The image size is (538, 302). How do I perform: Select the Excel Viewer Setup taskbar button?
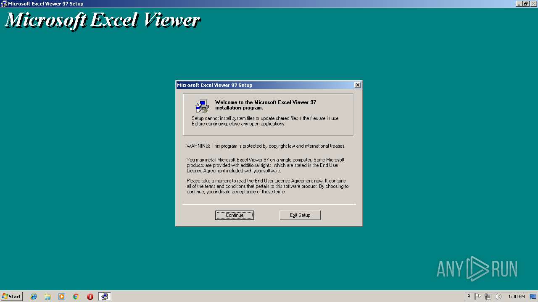coord(104,297)
